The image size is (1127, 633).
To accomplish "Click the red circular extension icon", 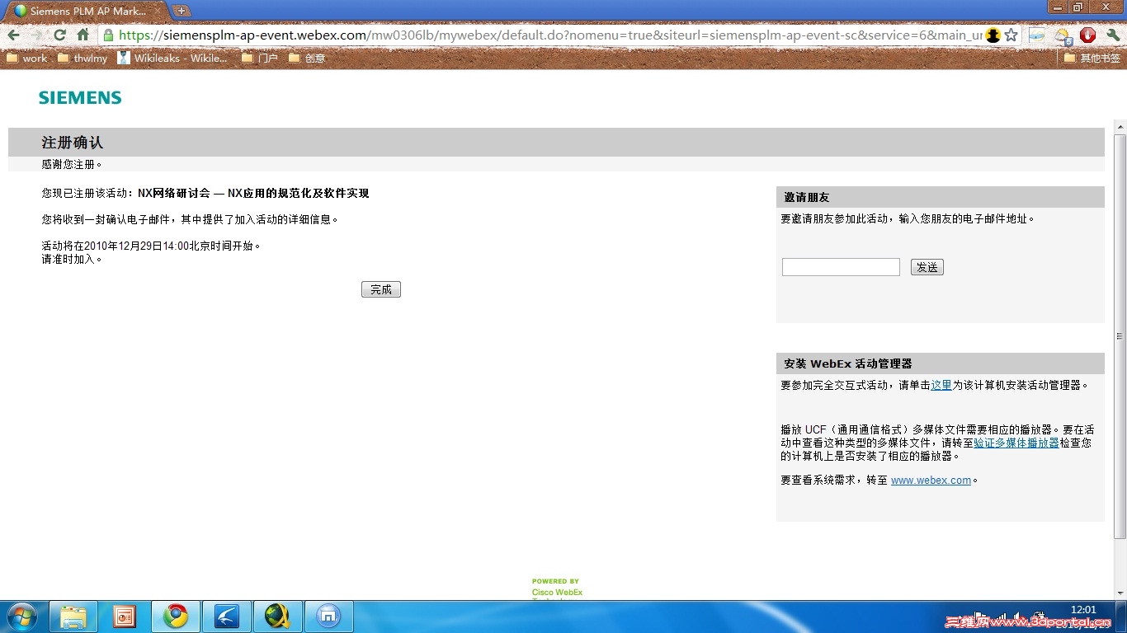I will [1087, 35].
